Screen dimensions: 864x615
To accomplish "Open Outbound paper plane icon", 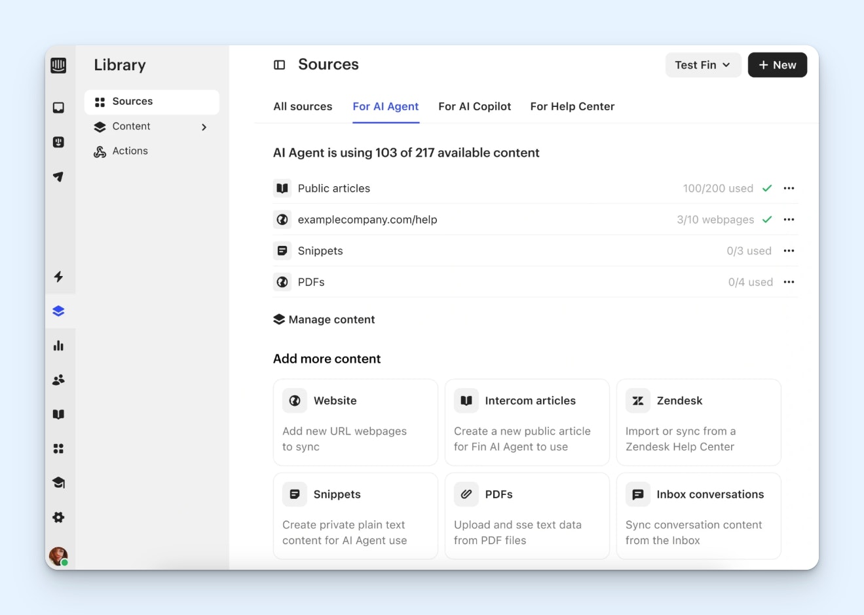I will (58, 176).
